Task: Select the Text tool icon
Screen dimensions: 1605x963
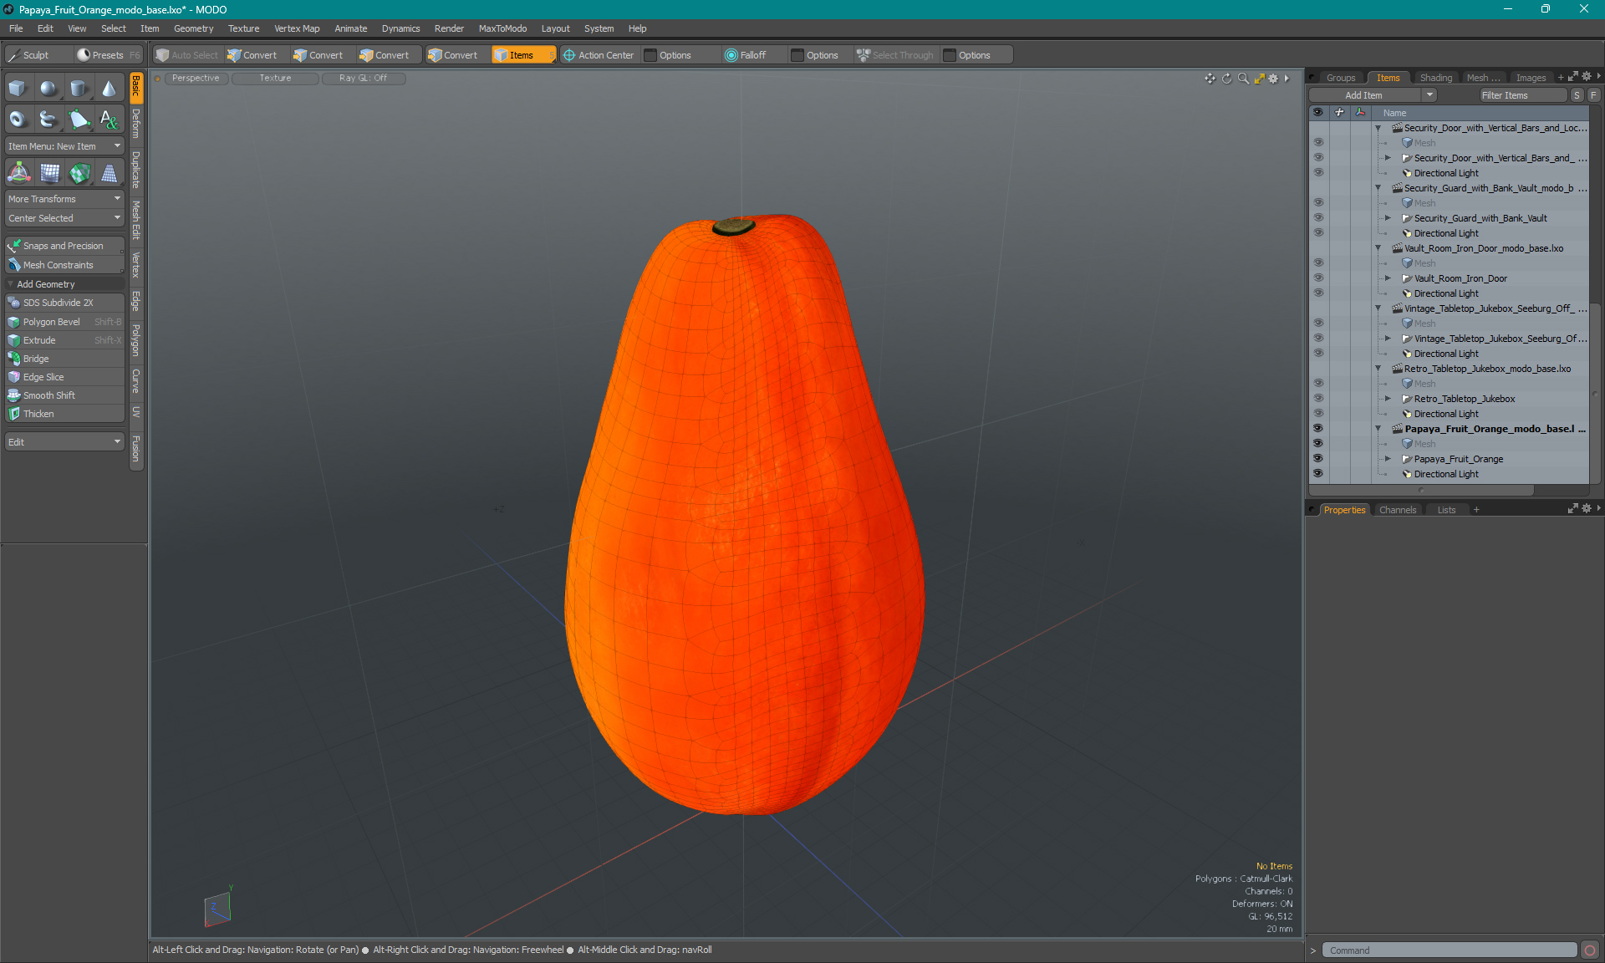Action: tap(109, 120)
